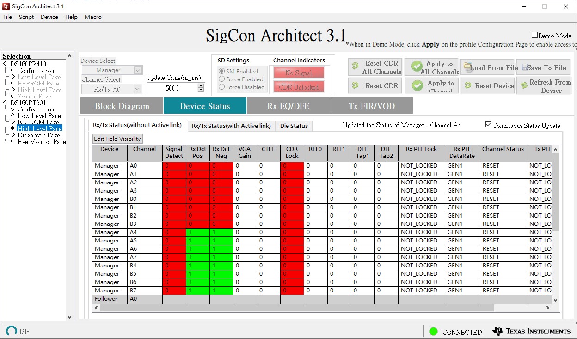Toggle the Demo Mode checkbox
This screenshot has width=577, height=339.
(534, 35)
